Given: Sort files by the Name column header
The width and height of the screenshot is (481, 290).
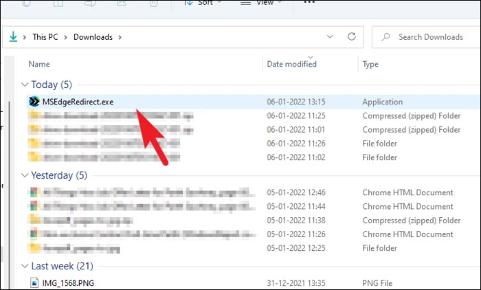Looking at the screenshot, I should pos(40,64).
